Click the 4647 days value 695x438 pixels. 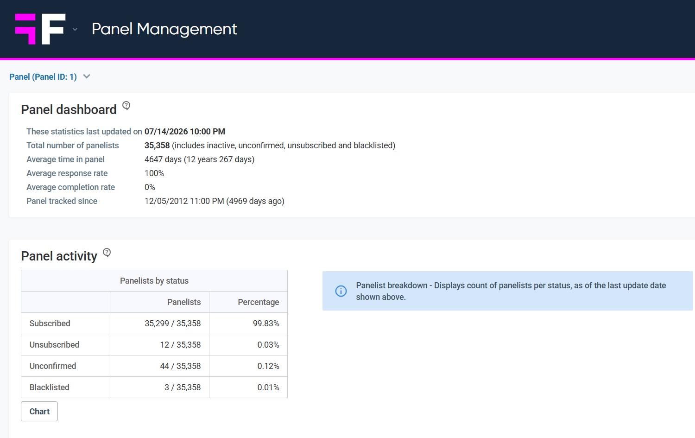tap(200, 159)
